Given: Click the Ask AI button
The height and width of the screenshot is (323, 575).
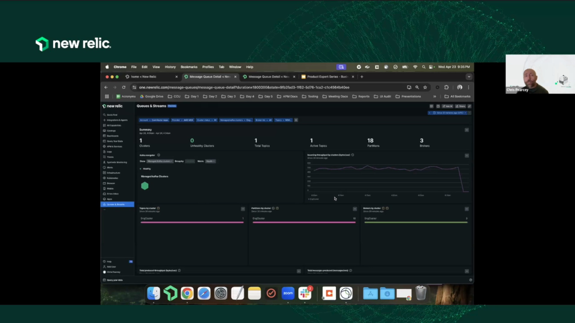Looking at the screenshot, I should pos(448,106).
